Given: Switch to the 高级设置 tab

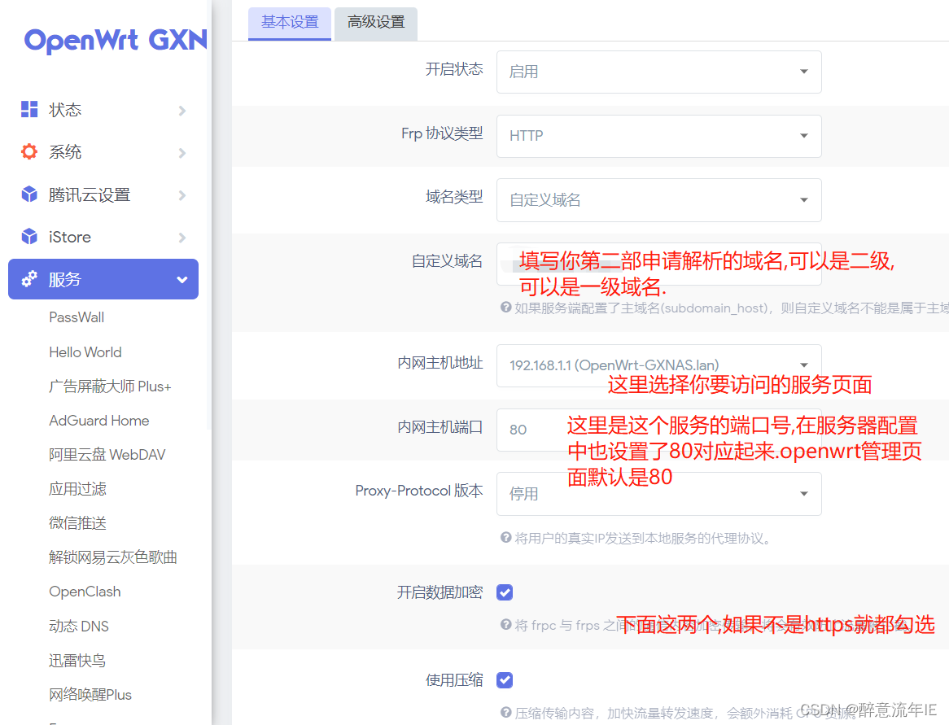Looking at the screenshot, I should [375, 24].
